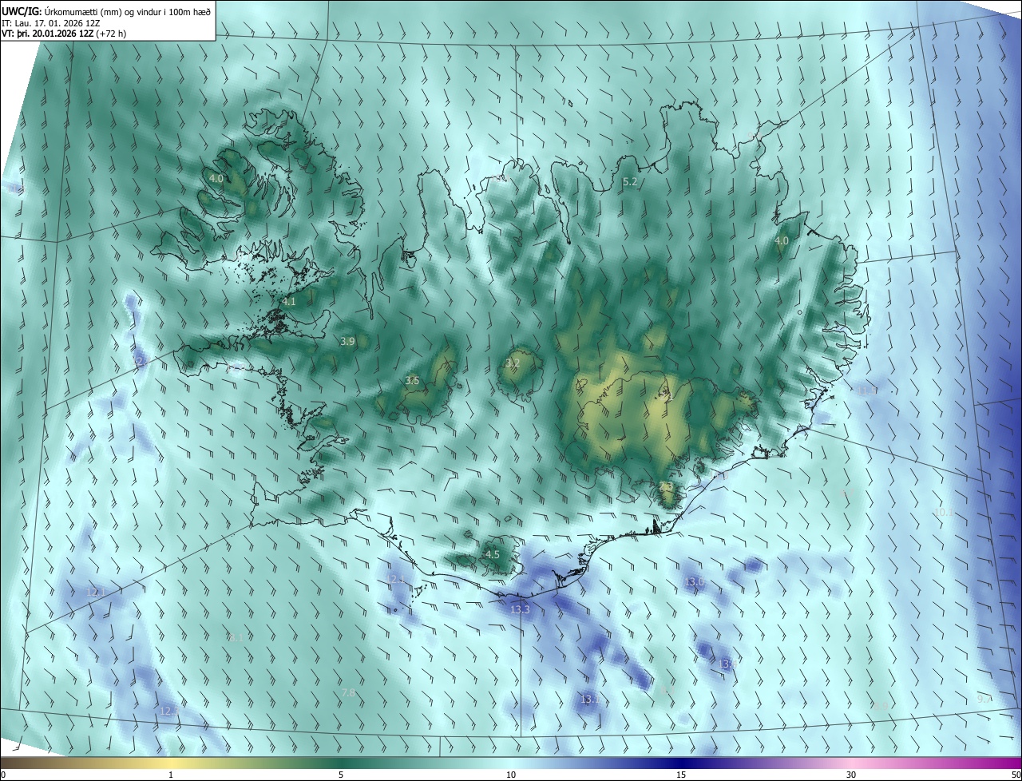Click the 15 tick label on the color scale
1022x781 pixels.
click(x=681, y=775)
